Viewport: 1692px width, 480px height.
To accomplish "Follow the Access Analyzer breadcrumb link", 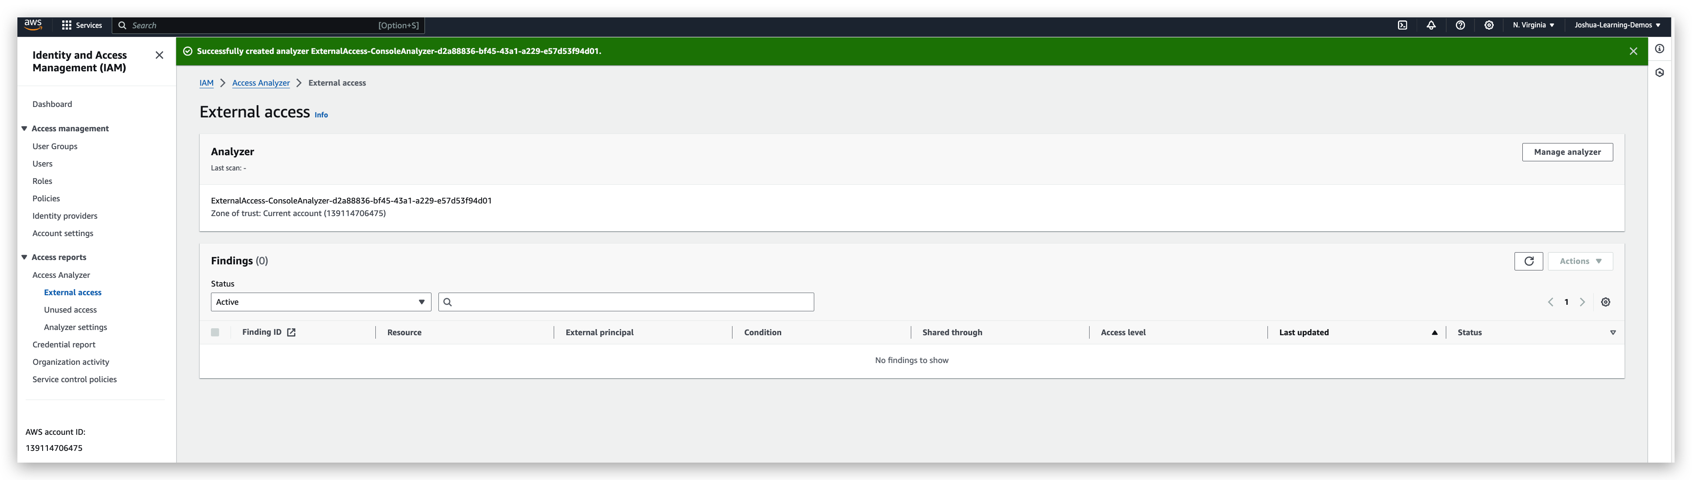I will [x=261, y=83].
